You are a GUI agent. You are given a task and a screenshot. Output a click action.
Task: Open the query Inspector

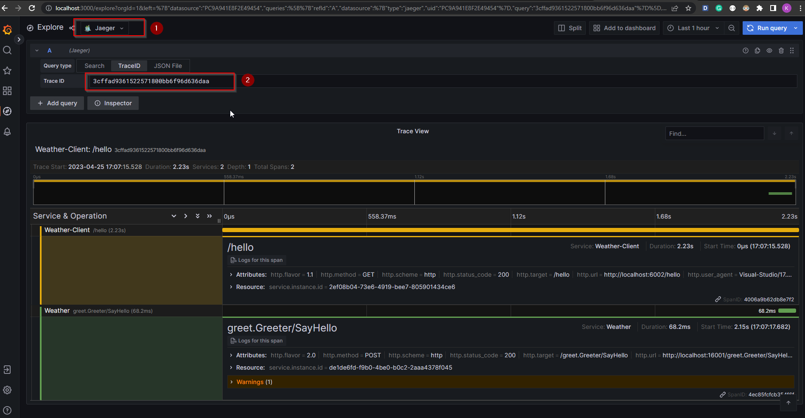(x=113, y=103)
